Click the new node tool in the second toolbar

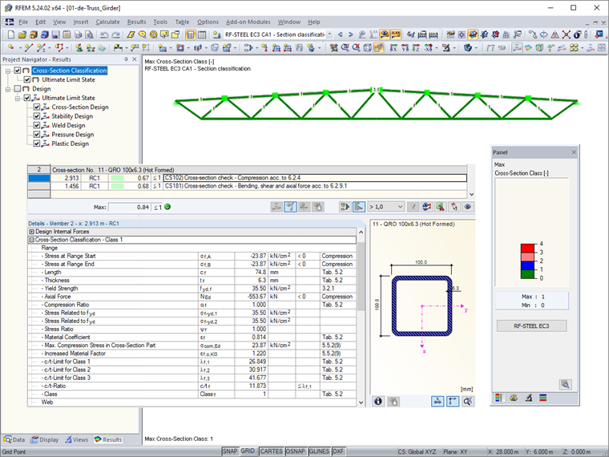pos(11,48)
